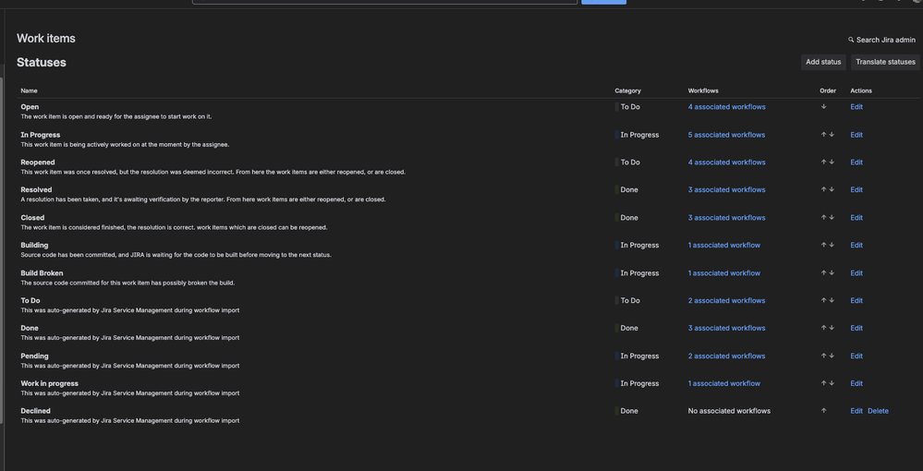Move Work in progress status down
Viewport: 923px width, 471px height.
(x=832, y=383)
